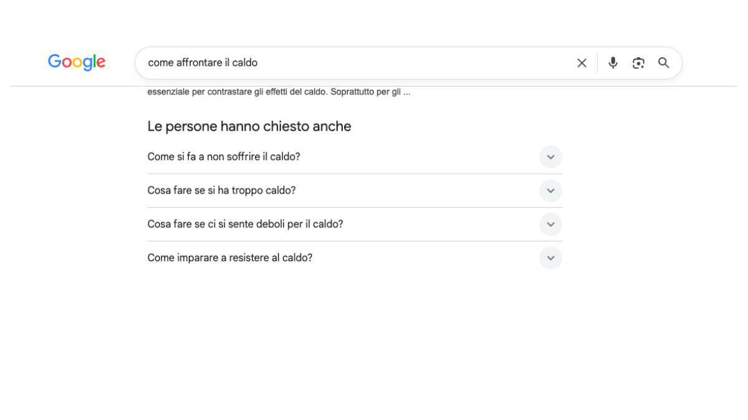
Task: Submit search with magnifying glass icon
Action: pyautogui.click(x=664, y=63)
